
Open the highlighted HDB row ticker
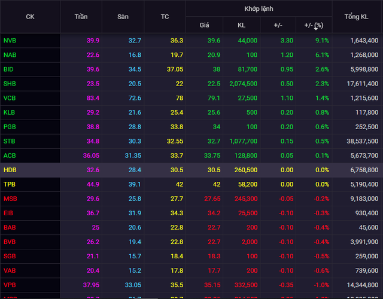click(10, 170)
